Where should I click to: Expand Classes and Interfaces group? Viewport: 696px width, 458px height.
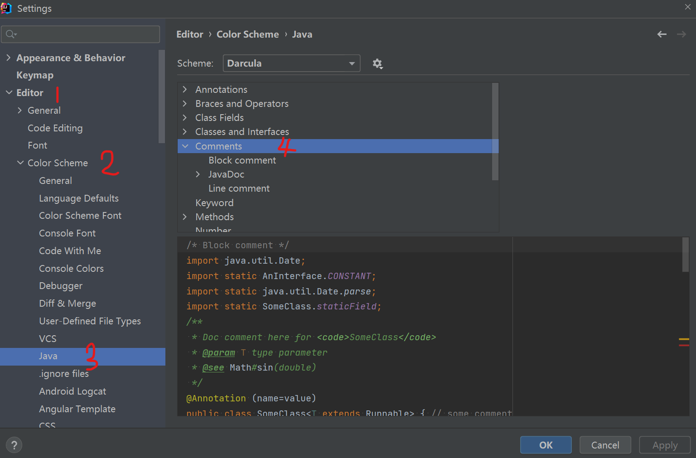185,132
